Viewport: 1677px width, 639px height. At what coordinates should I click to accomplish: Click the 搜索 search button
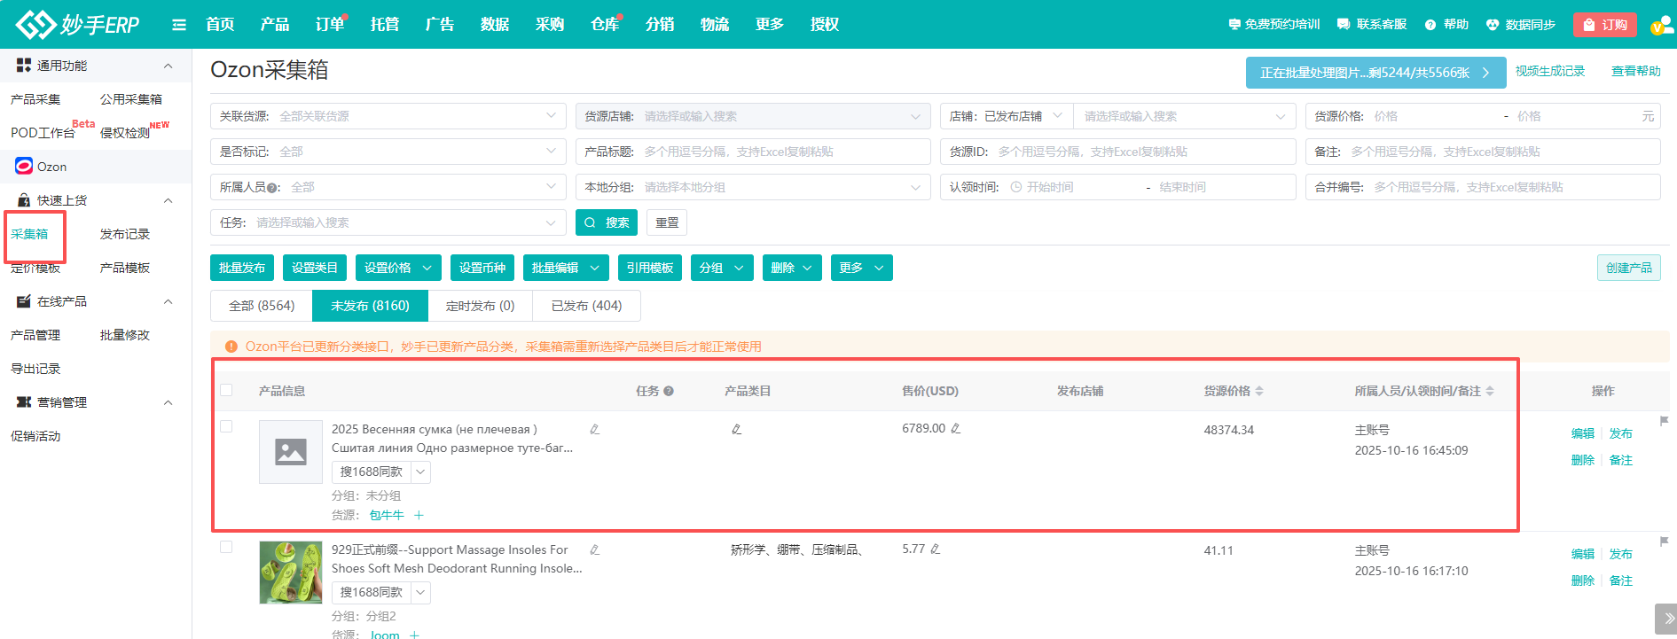607,222
